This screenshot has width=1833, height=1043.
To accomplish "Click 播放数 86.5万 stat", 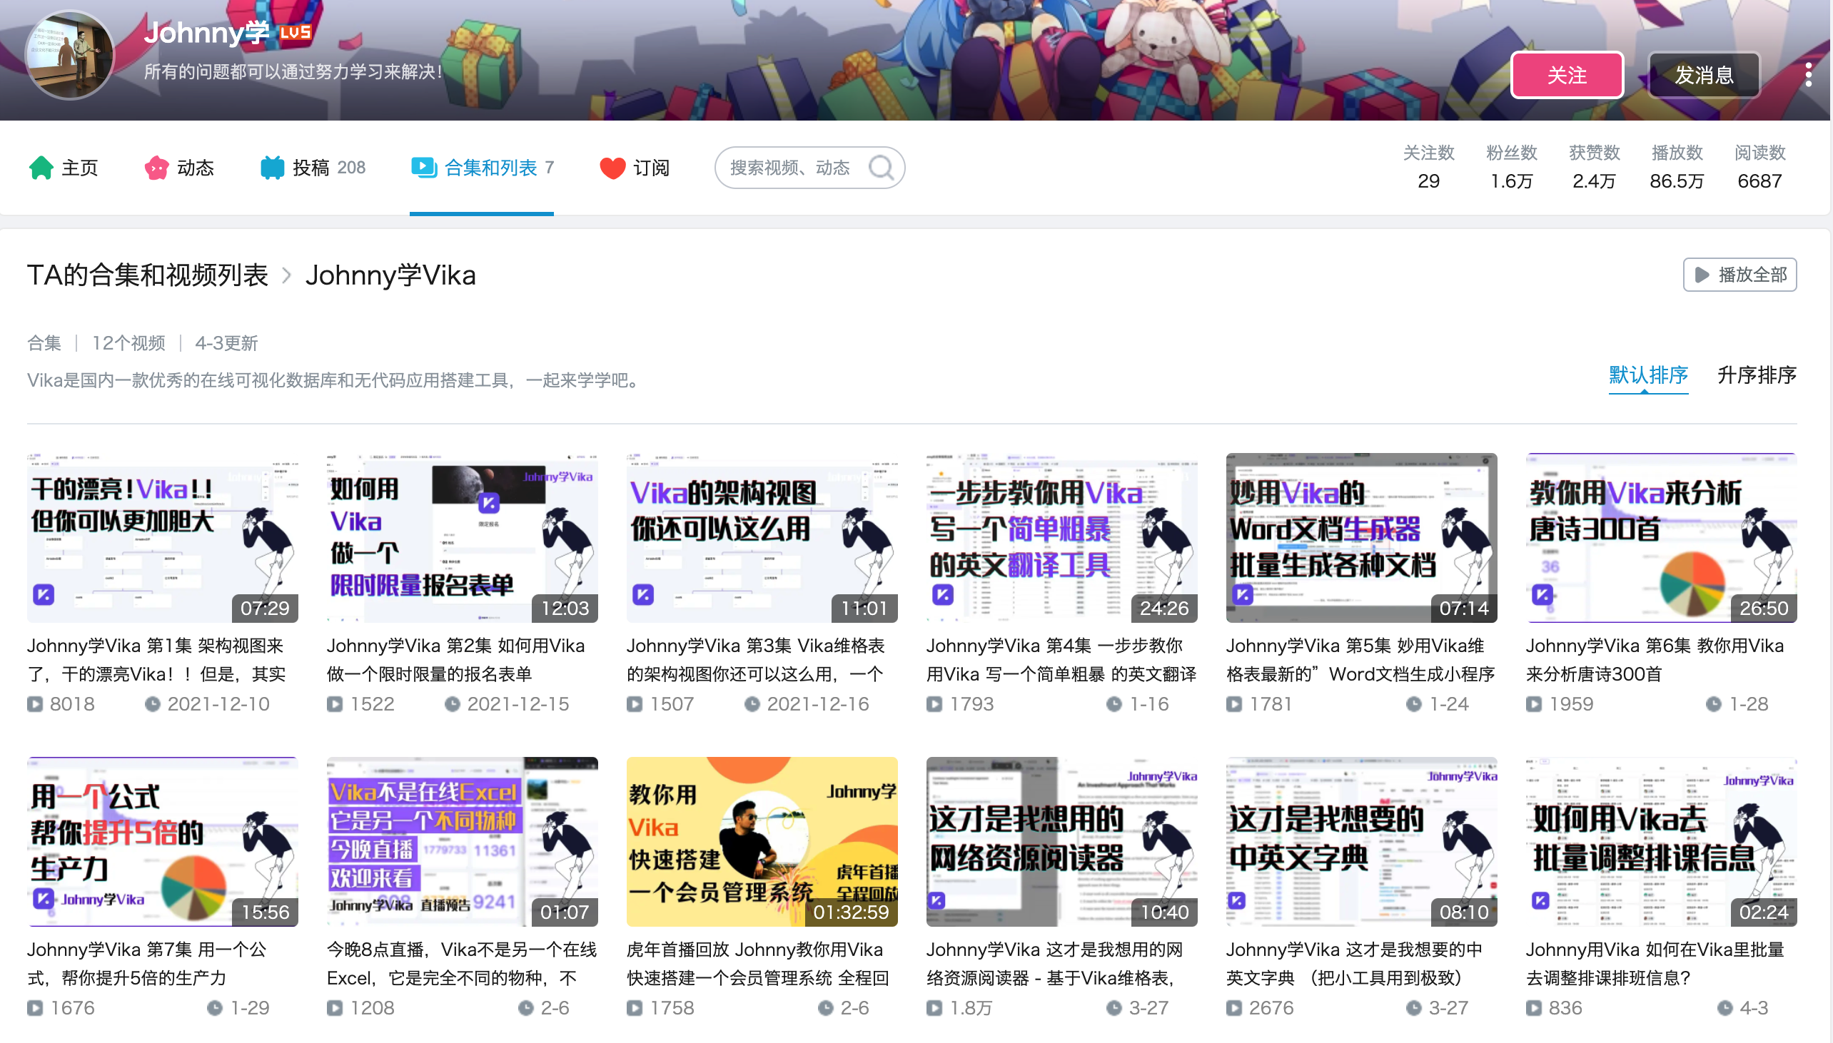I will pyautogui.click(x=1677, y=167).
